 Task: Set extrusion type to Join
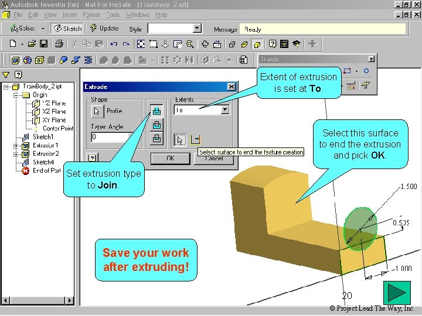click(156, 111)
